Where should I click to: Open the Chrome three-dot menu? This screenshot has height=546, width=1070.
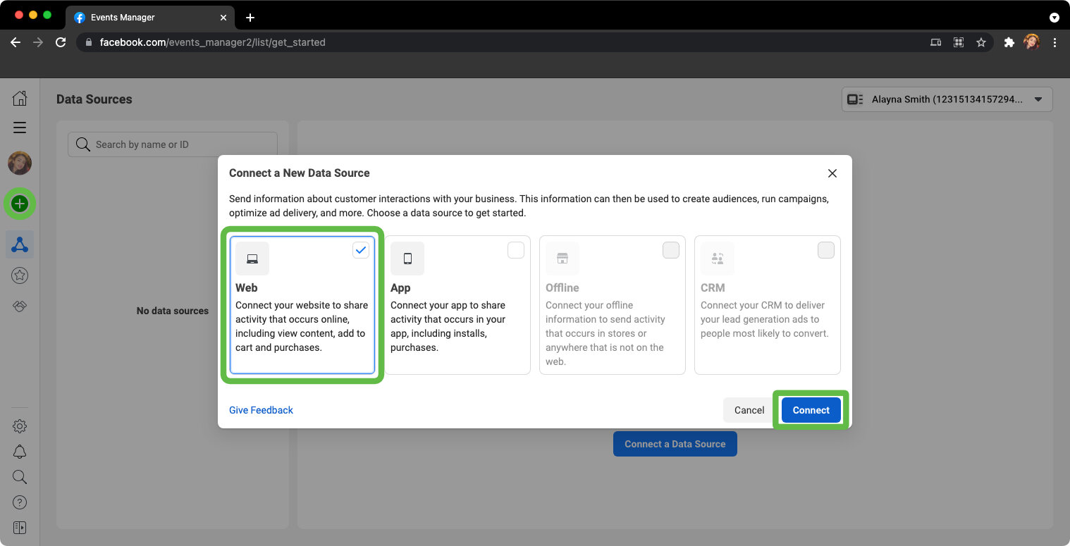1054,42
